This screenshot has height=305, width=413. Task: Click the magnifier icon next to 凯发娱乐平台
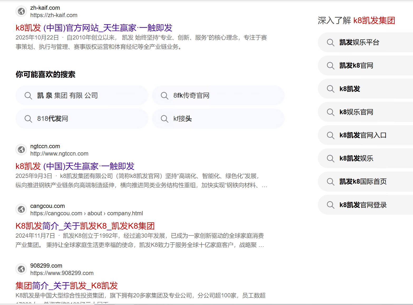point(331,42)
